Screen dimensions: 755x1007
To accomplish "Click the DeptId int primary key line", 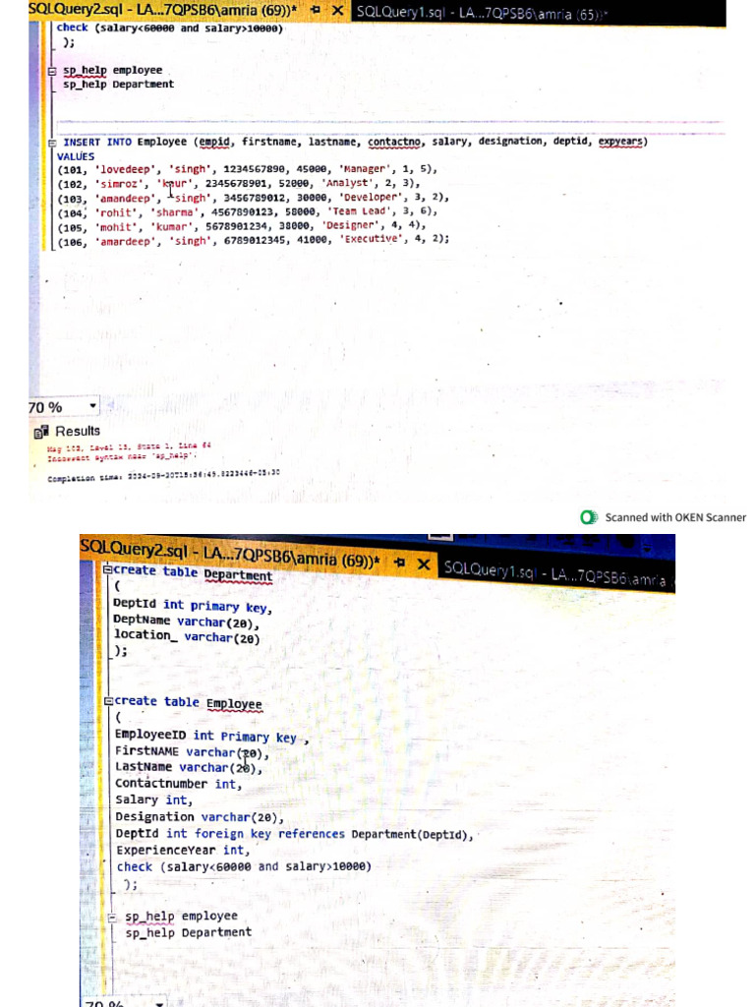I will pyautogui.click(x=193, y=605).
